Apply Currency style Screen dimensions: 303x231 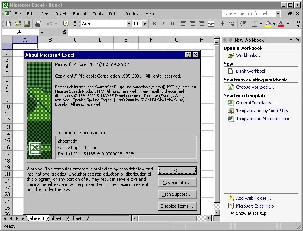point(223,24)
